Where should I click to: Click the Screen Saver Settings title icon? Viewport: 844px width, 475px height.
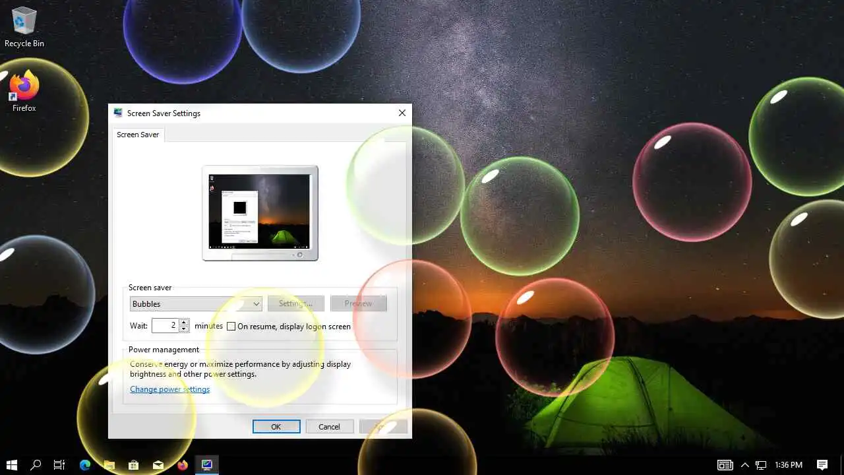[118, 113]
